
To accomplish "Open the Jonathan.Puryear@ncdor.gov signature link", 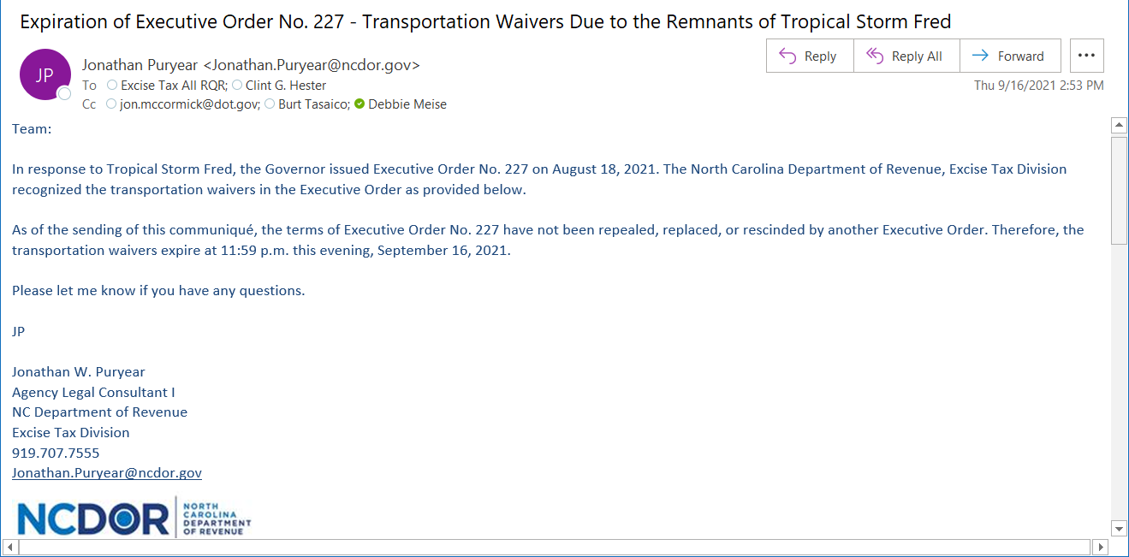I will pyautogui.click(x=107, y=473).
